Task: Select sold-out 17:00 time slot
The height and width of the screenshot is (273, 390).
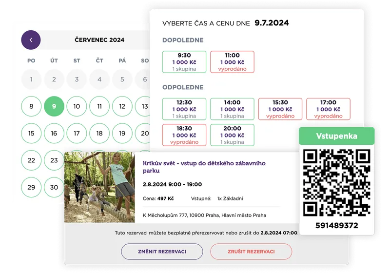Action: (328, 109)
